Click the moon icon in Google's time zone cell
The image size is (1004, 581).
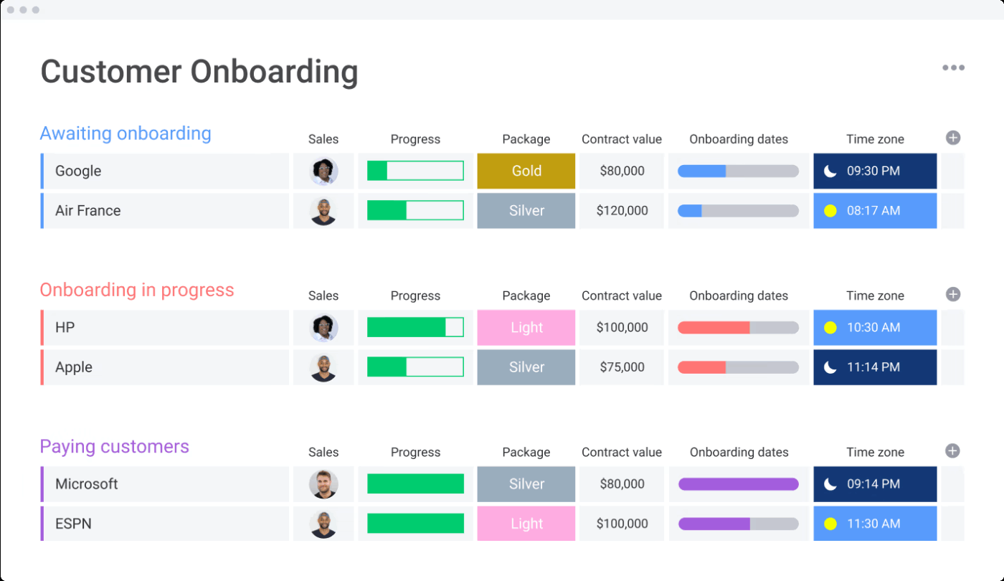pyautogui.click(x=830, y=171)
